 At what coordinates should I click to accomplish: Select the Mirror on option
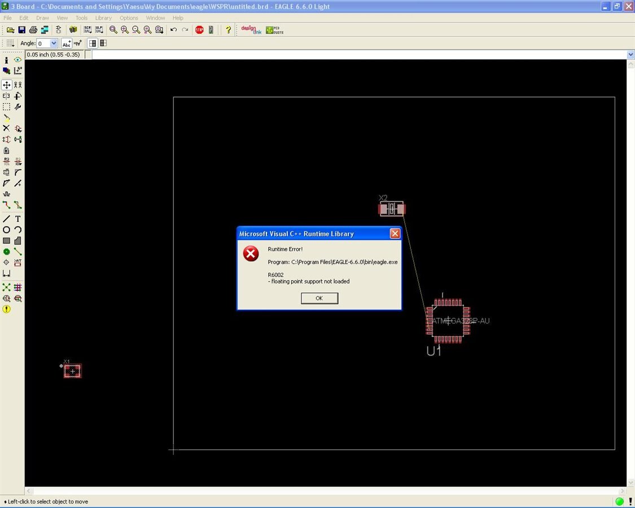[104, 43]
